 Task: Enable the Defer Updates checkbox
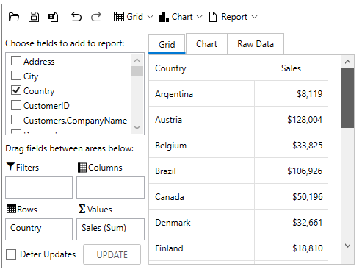[11, 254]
